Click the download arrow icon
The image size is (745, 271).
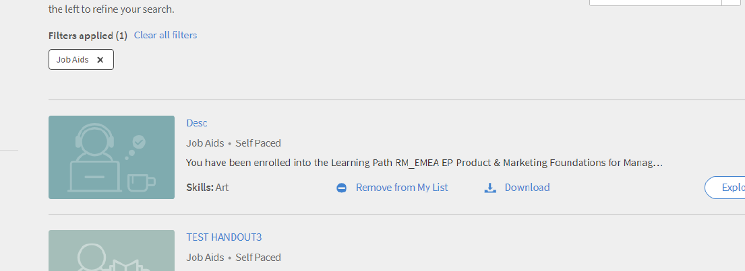490,188
